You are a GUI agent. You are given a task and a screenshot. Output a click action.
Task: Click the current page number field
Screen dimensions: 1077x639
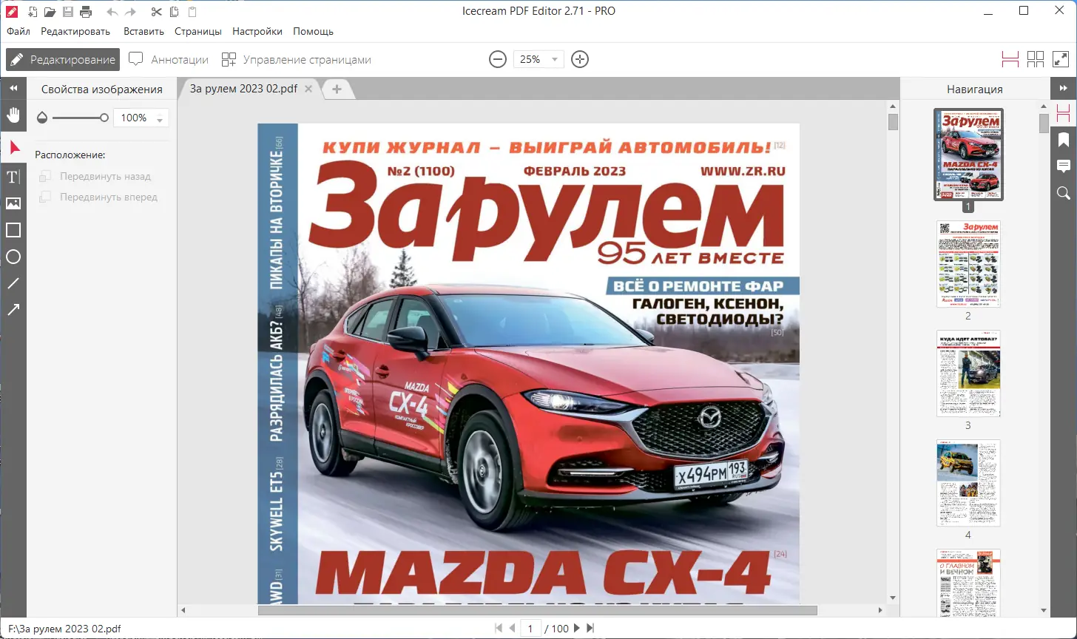tap(530, 628)
